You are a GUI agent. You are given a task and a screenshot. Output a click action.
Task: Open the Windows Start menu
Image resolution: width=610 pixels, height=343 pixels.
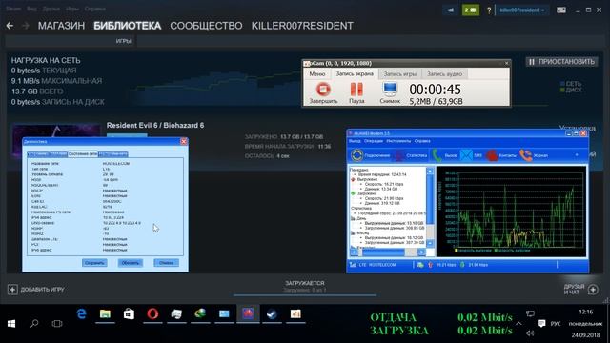click(11, 324)
